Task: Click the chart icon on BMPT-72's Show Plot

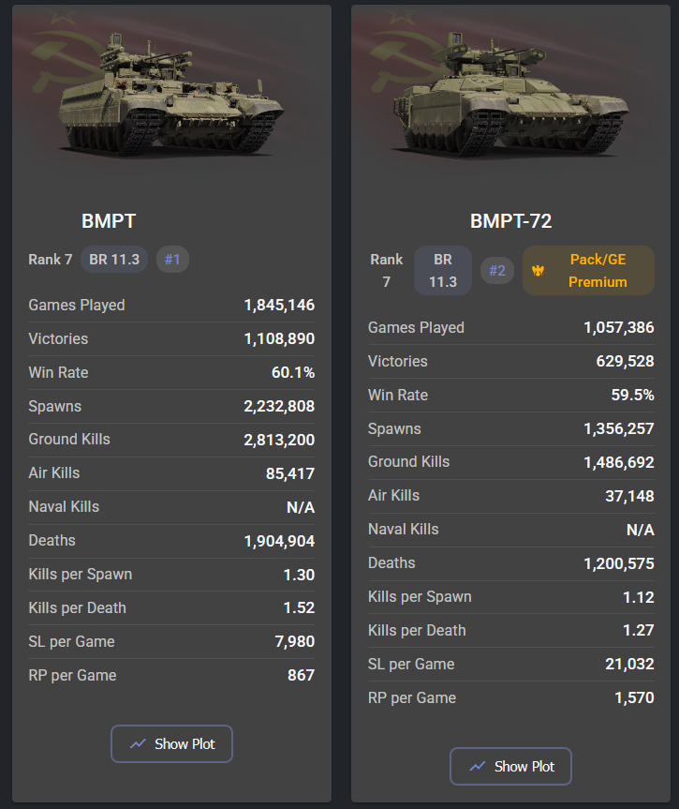Action: coord(477,766)
